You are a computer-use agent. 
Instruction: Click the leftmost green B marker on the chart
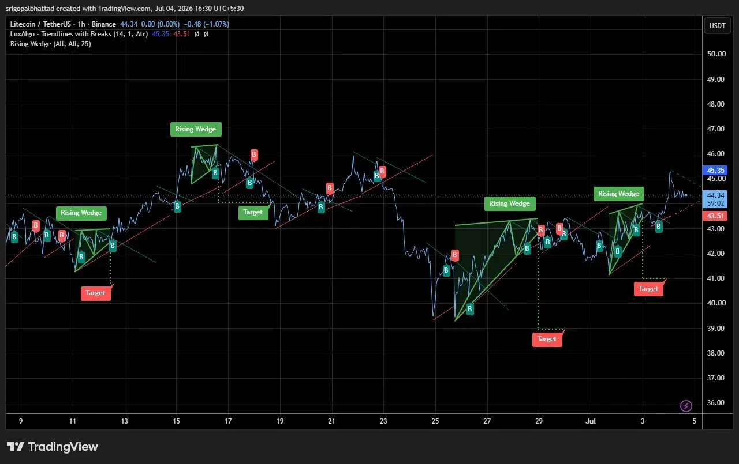click(x=14, y=237)
